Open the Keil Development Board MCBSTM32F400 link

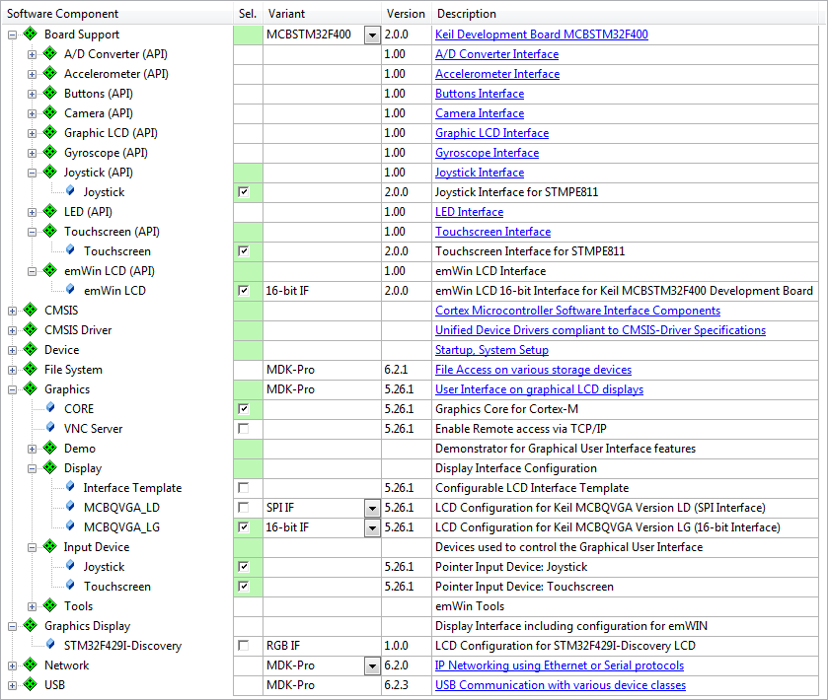541,35
